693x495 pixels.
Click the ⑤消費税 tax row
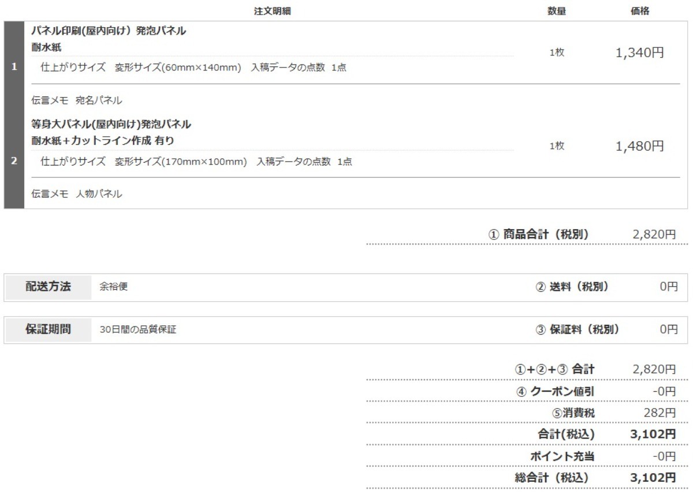[527, 413]
